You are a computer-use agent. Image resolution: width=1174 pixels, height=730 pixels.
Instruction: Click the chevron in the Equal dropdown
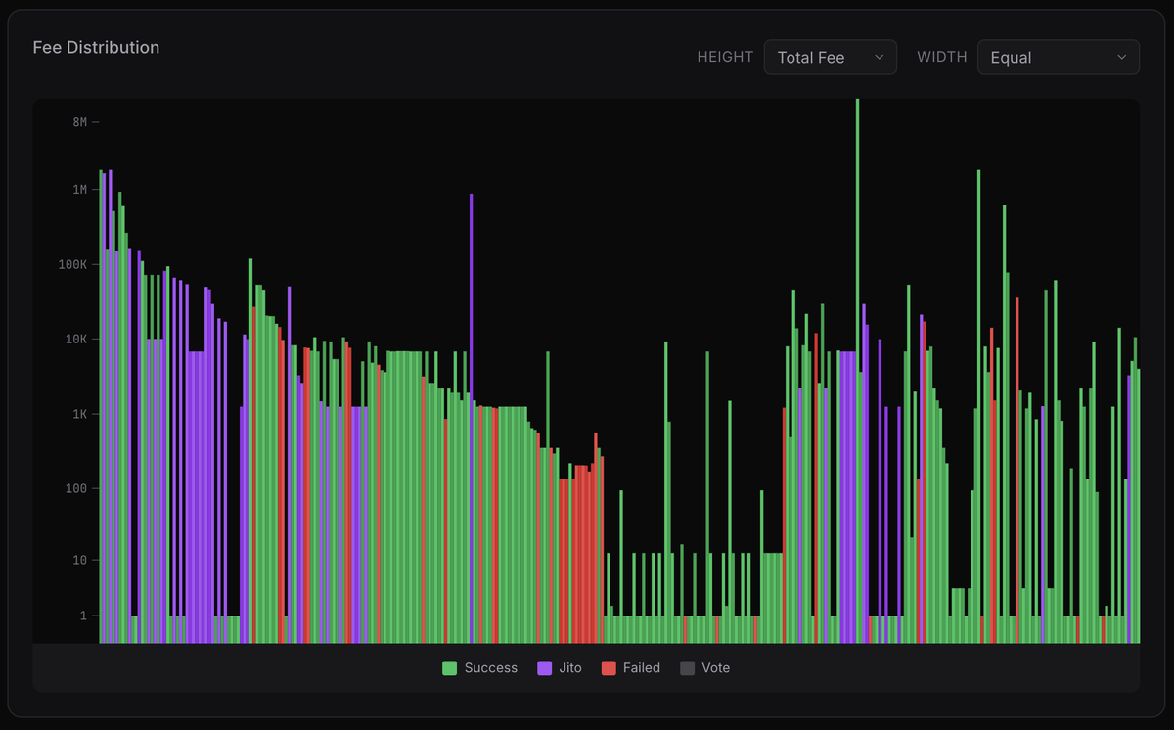[x=1122, y=57]
